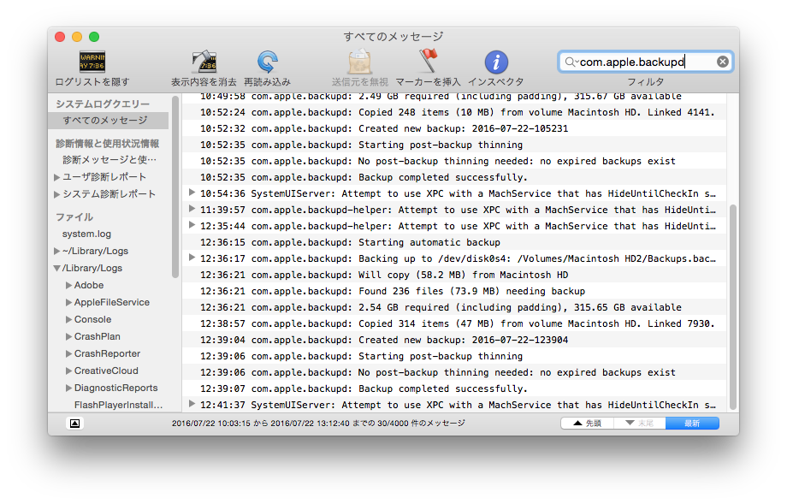The width and height of the screenshot is (787, 504).
Task: Click the Ignore Sender (送信元を無視) icon
Action: click(x=360, y=62)
